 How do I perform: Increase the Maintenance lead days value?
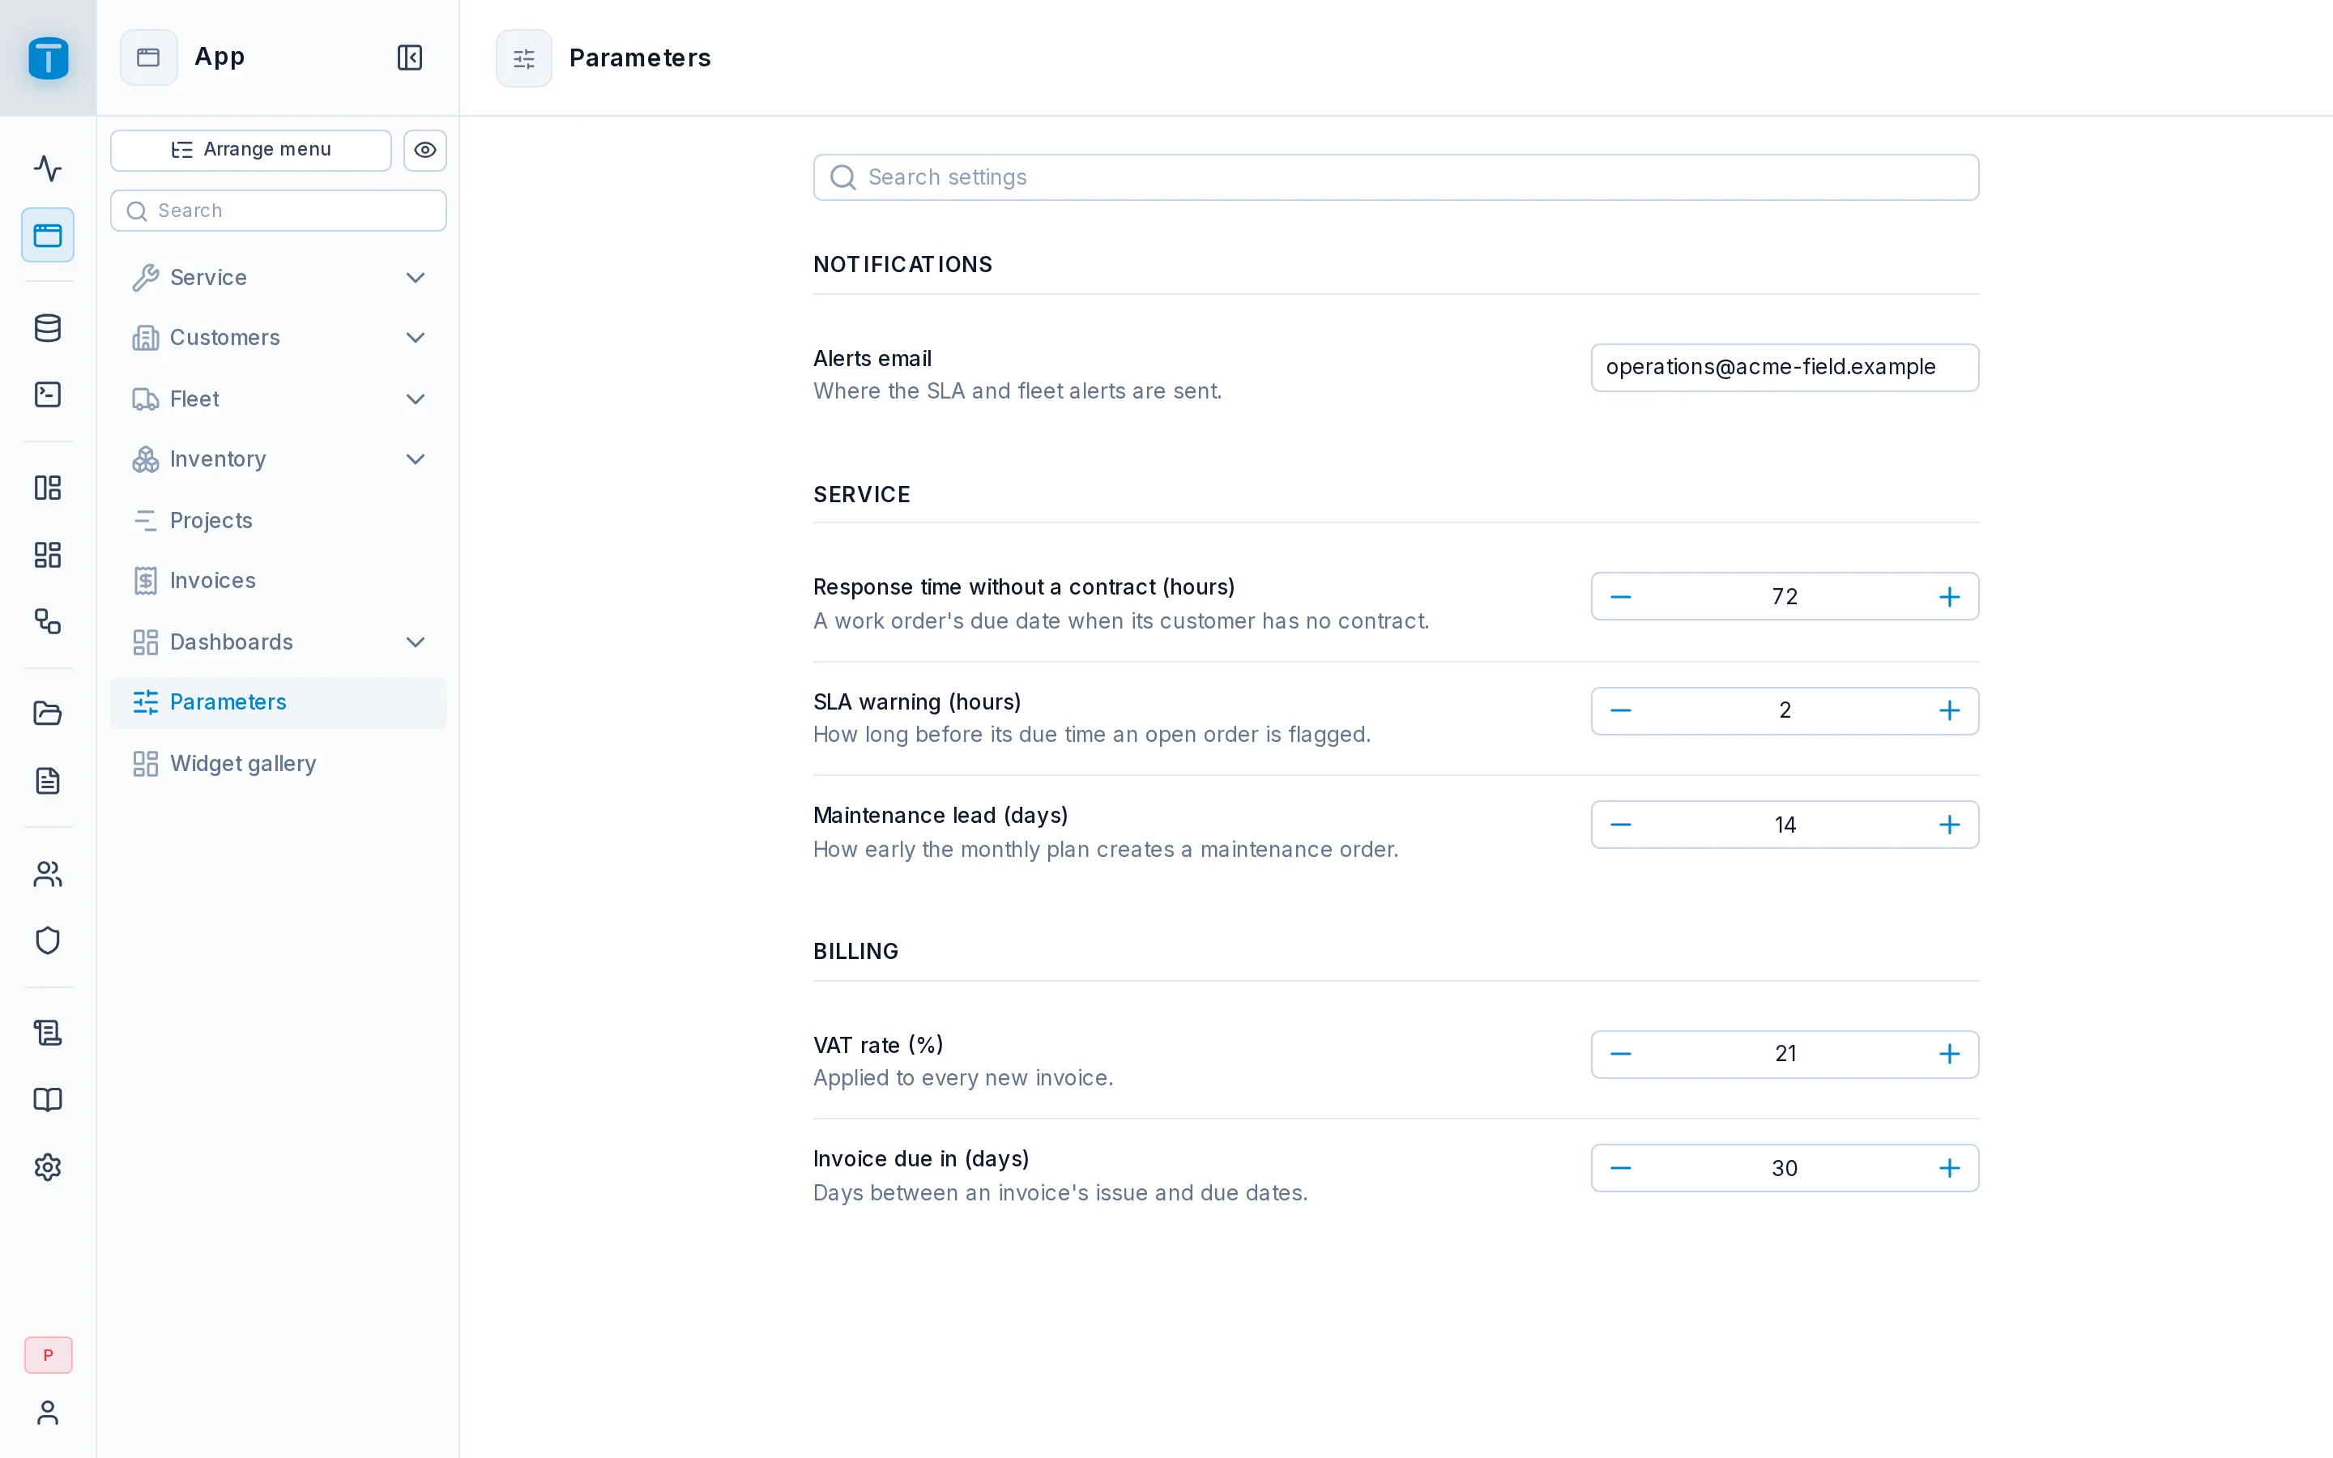1949,825
